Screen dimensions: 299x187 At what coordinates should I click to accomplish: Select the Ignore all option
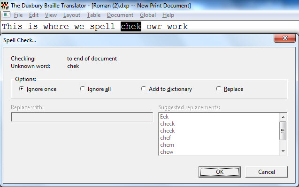pos(95,89)
